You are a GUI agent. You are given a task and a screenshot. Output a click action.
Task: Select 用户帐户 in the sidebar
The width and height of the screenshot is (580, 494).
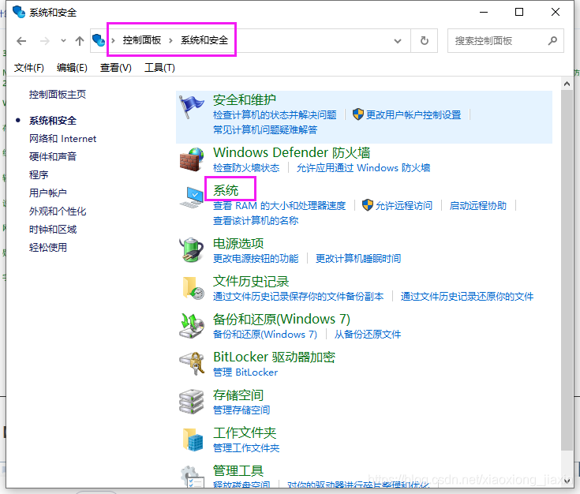coord(47,193)
